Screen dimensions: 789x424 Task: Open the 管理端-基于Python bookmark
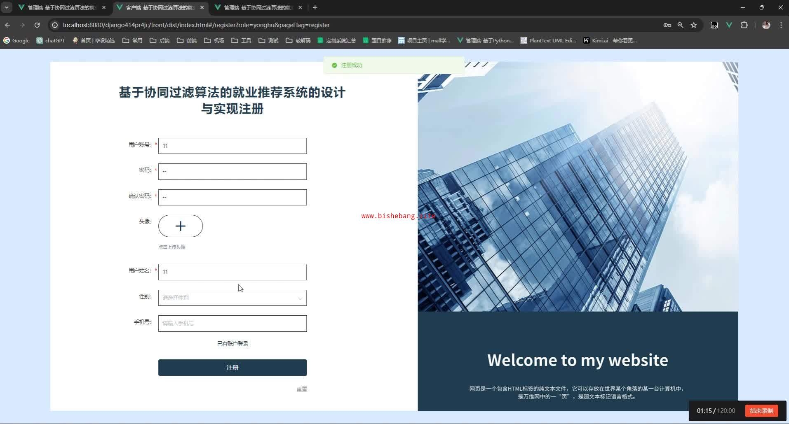pyautogui.click(x=485, y=40)
